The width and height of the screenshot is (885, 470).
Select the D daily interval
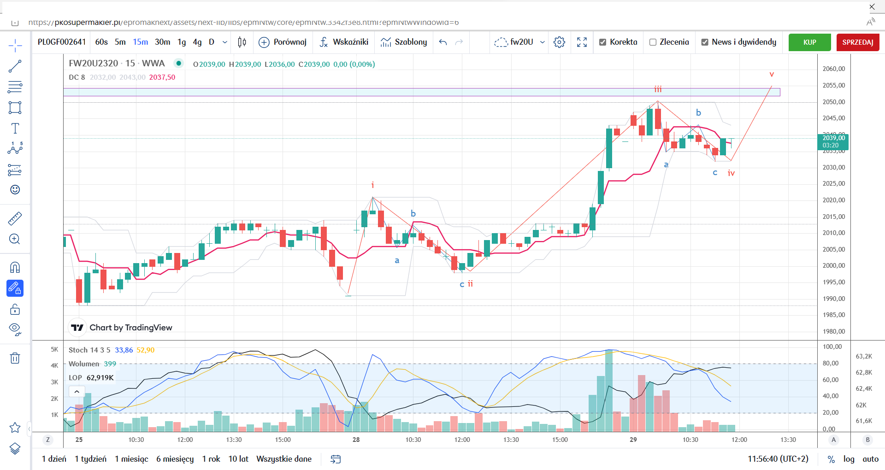click(212, 42)
